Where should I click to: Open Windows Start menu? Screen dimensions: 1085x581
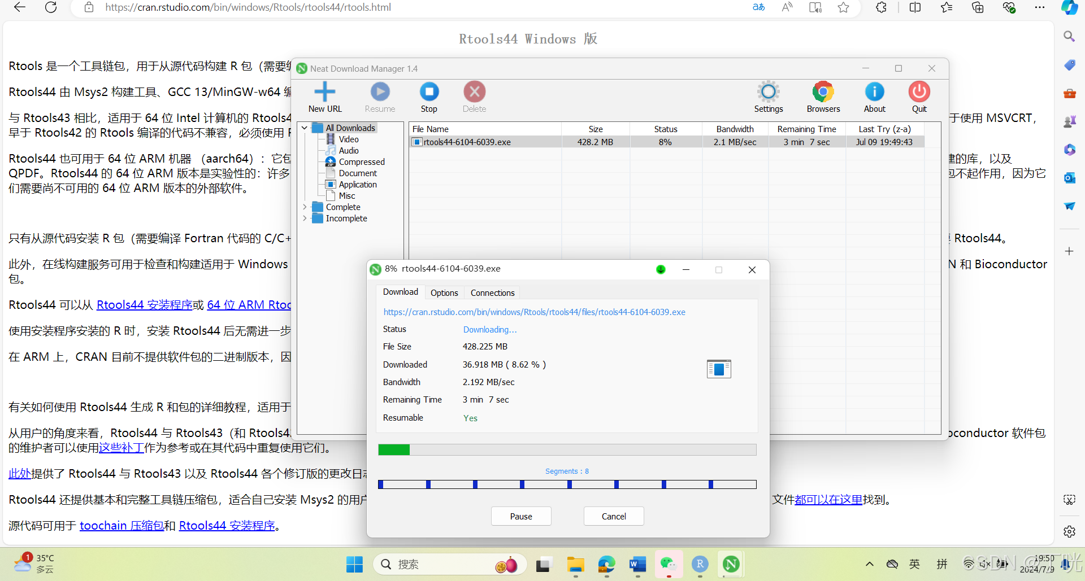coord(354,564)
